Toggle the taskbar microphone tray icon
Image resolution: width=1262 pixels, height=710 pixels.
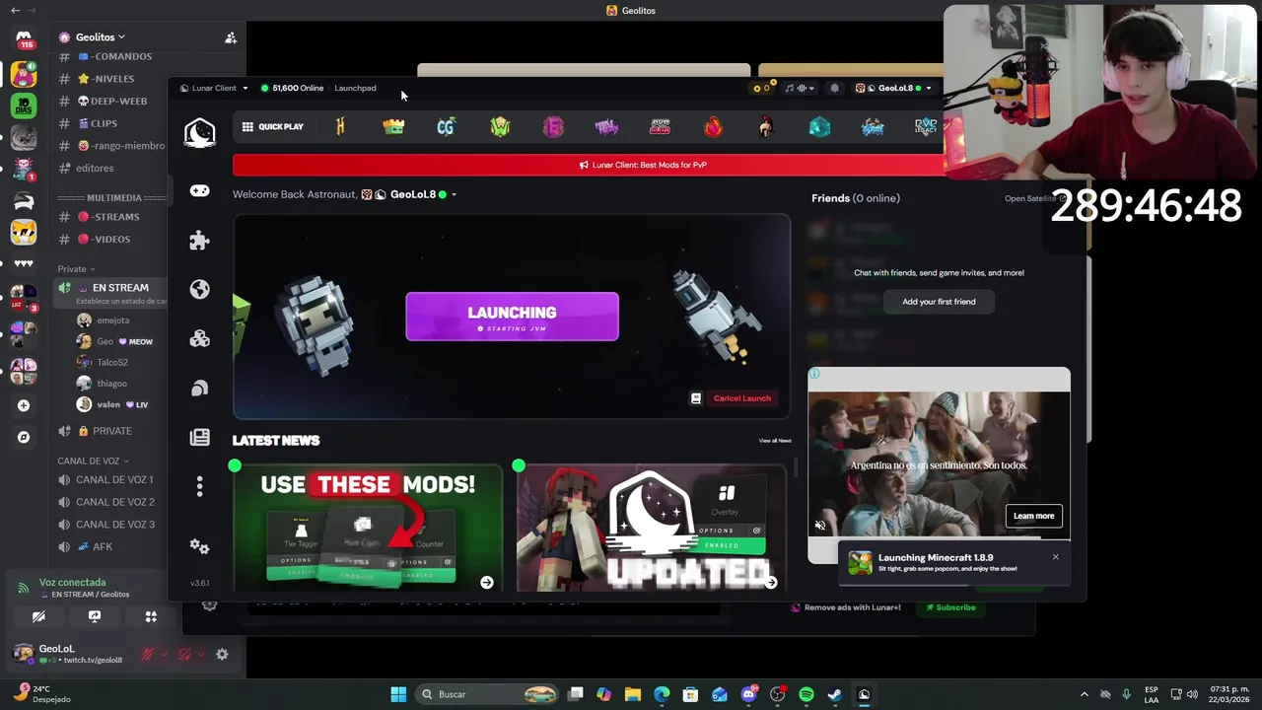(1126, 694)
